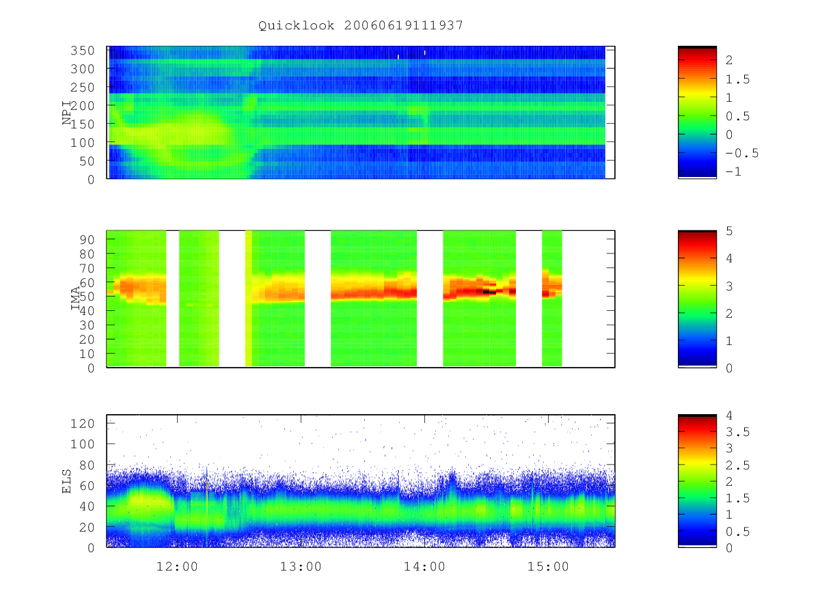Click the NPI spectrogram panel
This screenshot has height=615, width=820.
point(361,113)
